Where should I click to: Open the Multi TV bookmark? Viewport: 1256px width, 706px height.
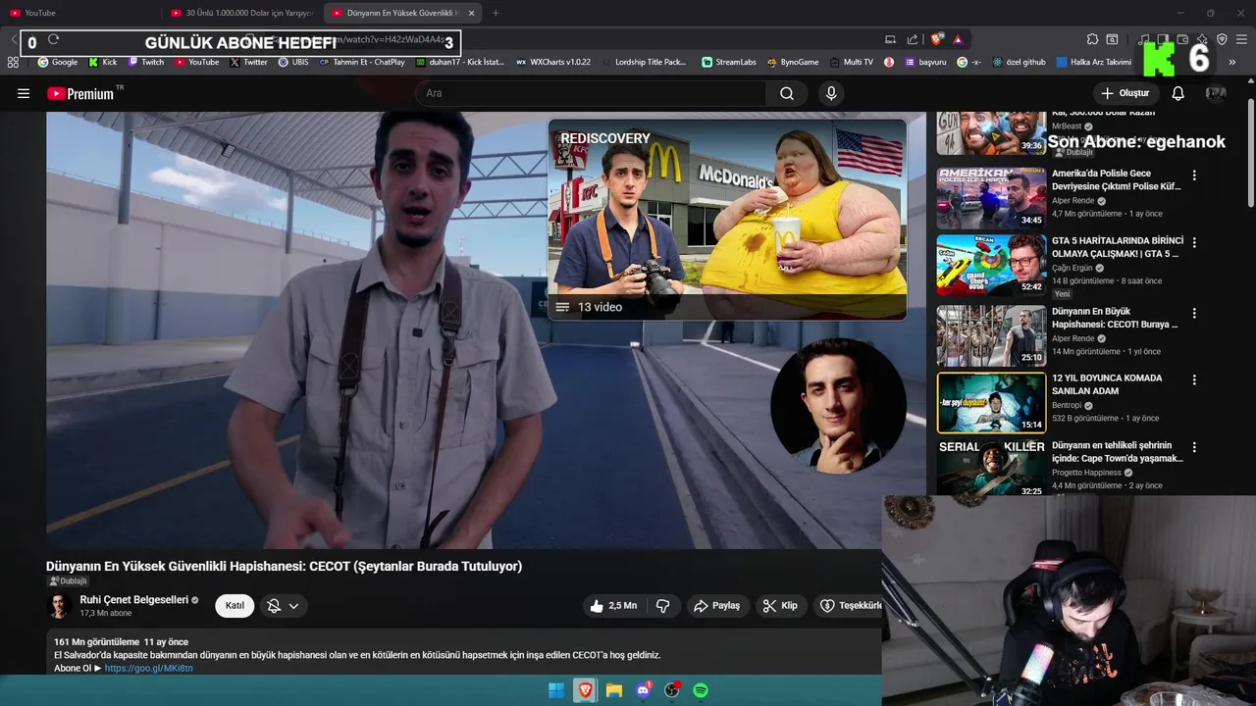click(x=850, y=62)
